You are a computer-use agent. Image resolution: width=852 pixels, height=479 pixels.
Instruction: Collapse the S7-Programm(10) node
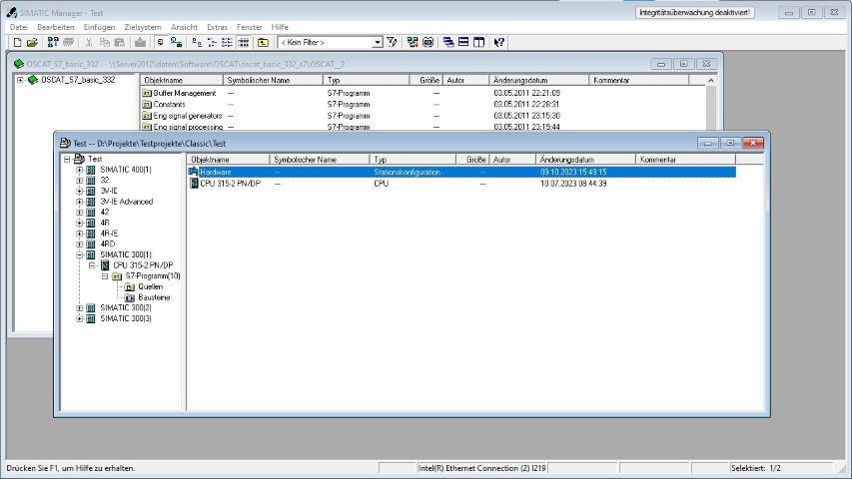[105, 276]
